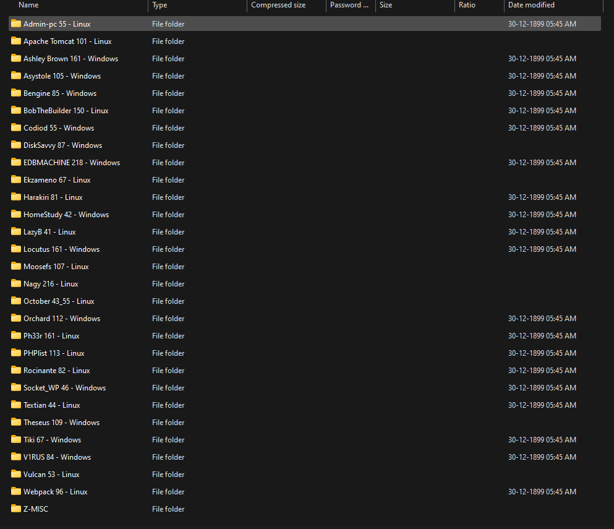Click the LazyB 41 folder icon
This screenshot has width=614, height=529.
[16, 231]
